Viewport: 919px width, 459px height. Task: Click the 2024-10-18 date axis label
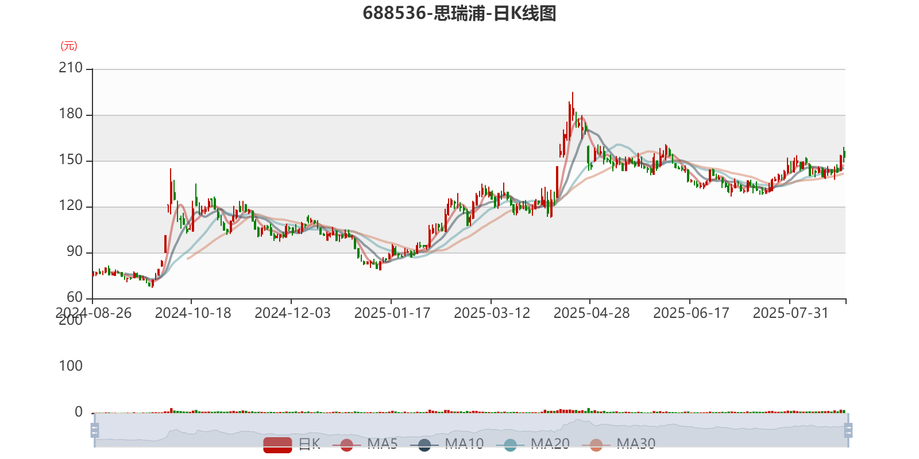193,313
